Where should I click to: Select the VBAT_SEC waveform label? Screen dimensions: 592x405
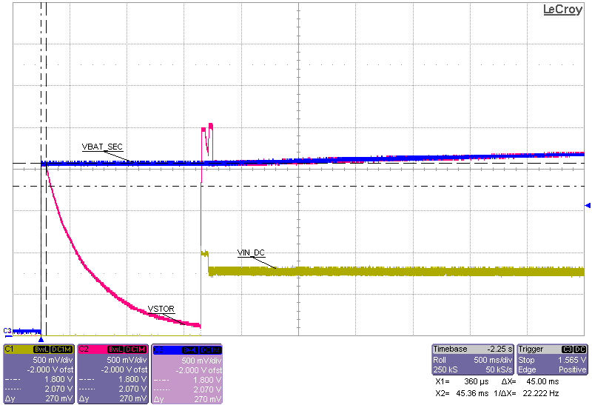pyautogui.click(x=102, y=147)
